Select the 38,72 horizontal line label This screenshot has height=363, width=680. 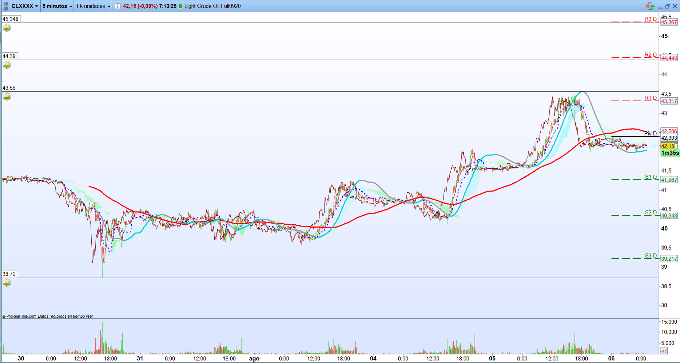click(9, 274)
